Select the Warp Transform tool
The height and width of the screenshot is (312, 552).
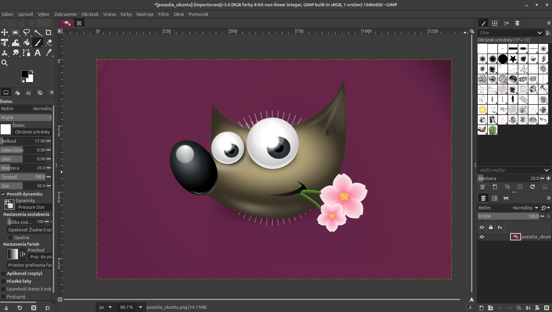point(16,43)
